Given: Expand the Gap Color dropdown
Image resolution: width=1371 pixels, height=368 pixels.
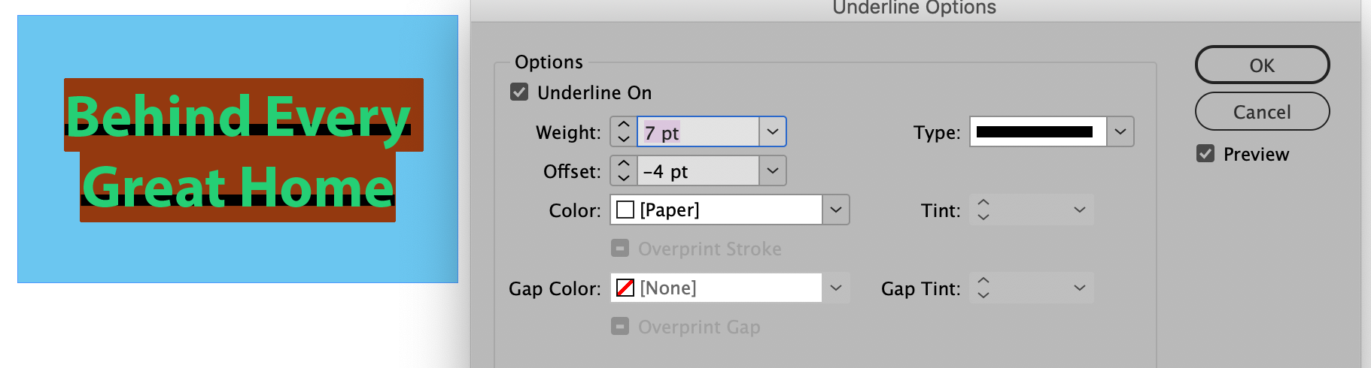Looking at the screenshot, I should coord(835,288).
